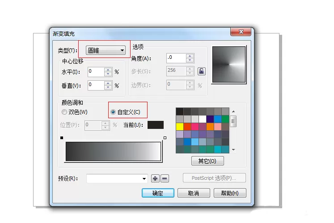Select the right white gradient marker
Image resolution: width=334 pixels, height=223 pixels.
[165, 138]
